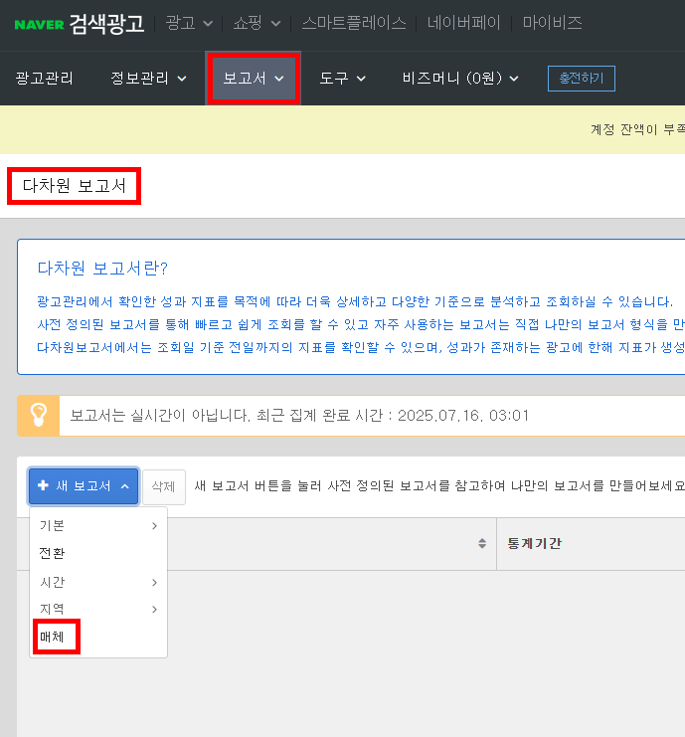Open the 쇼핑 dropdown in top bar
685x737 pixels.
257,23
